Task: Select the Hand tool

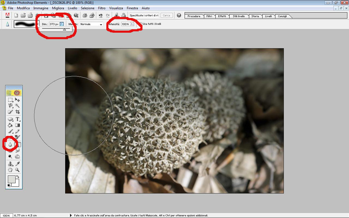Action: [11, 170]
